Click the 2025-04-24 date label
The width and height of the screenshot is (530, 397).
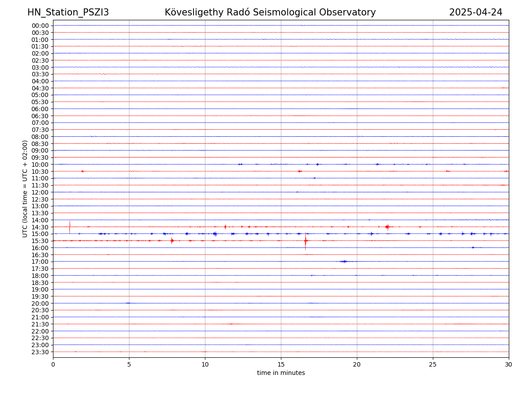[475, 12]
